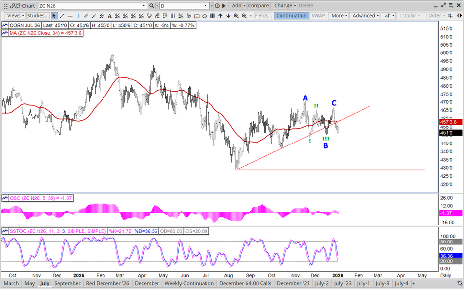464x289 pixels.
Task: Click the red 457'3.6 price label
Action: pos(451,122)
